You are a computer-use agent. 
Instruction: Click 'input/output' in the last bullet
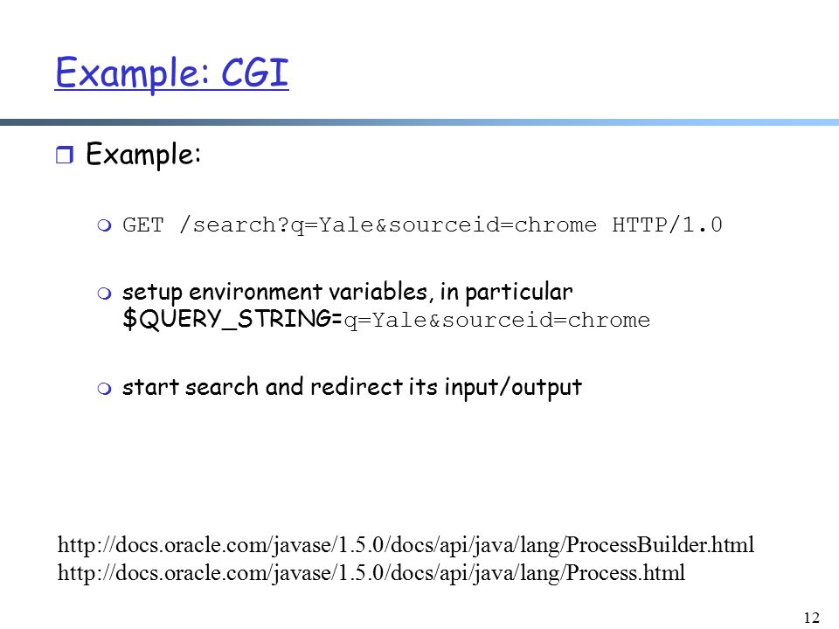pyautogui.click(x=513, y=388)
